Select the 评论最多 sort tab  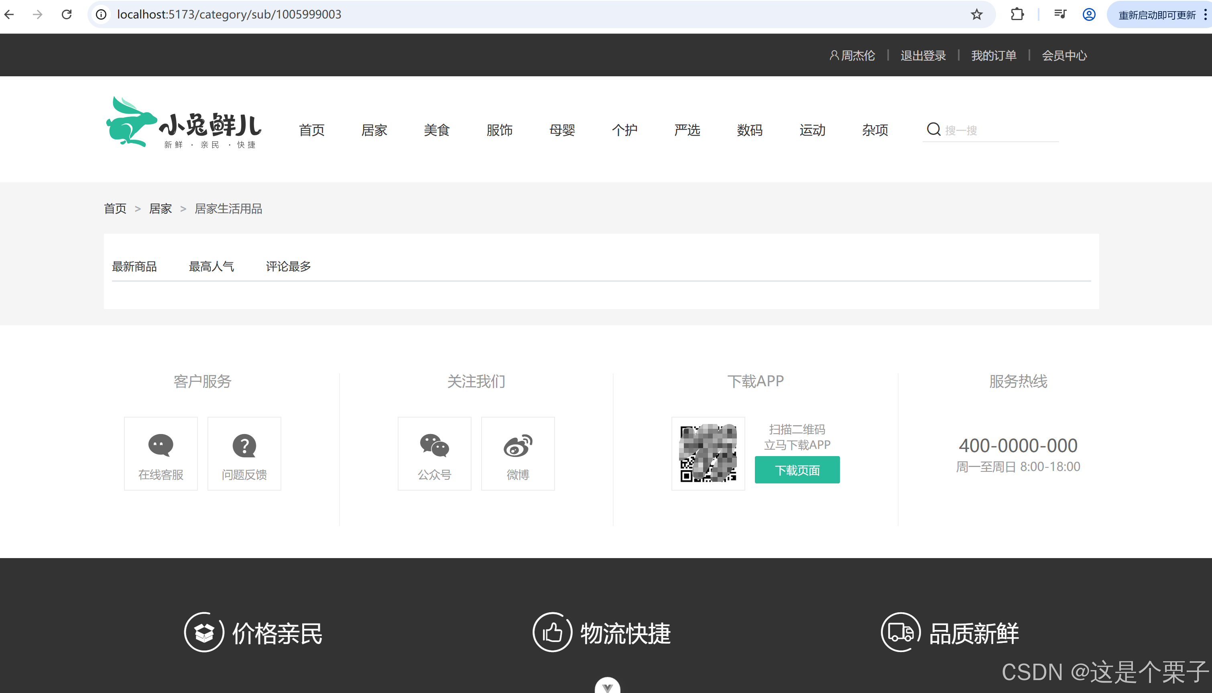pos(288,267)
